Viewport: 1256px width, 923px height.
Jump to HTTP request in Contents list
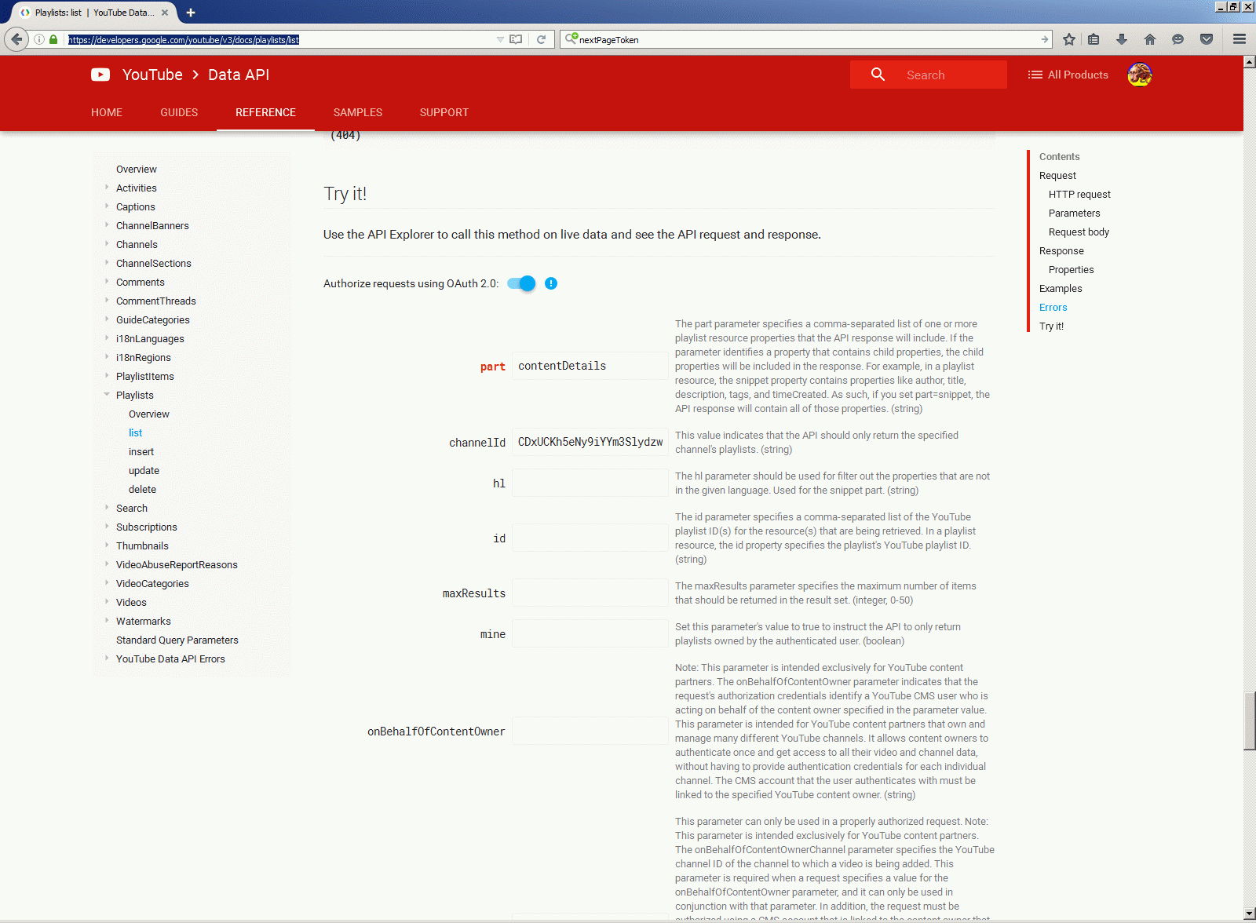point(1079,194)
